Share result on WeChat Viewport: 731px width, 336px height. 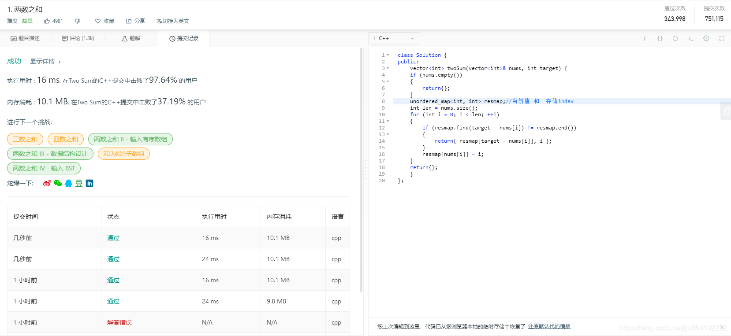58,183
